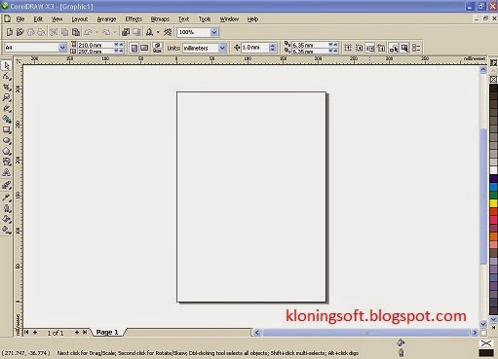Open the File menu
The height and width of the screenshot is (359, 498).
coord(20,19)
